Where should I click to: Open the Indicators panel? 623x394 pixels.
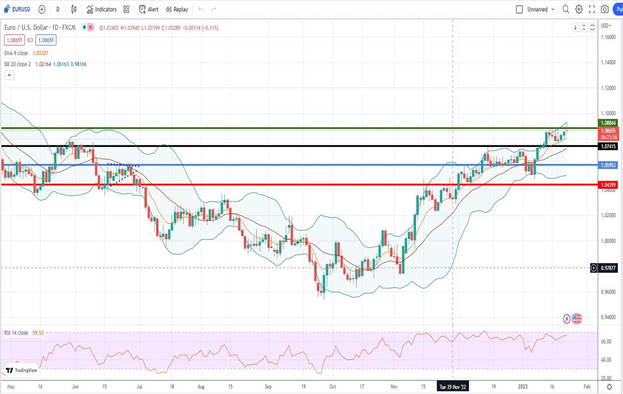(x=102, y=9)
